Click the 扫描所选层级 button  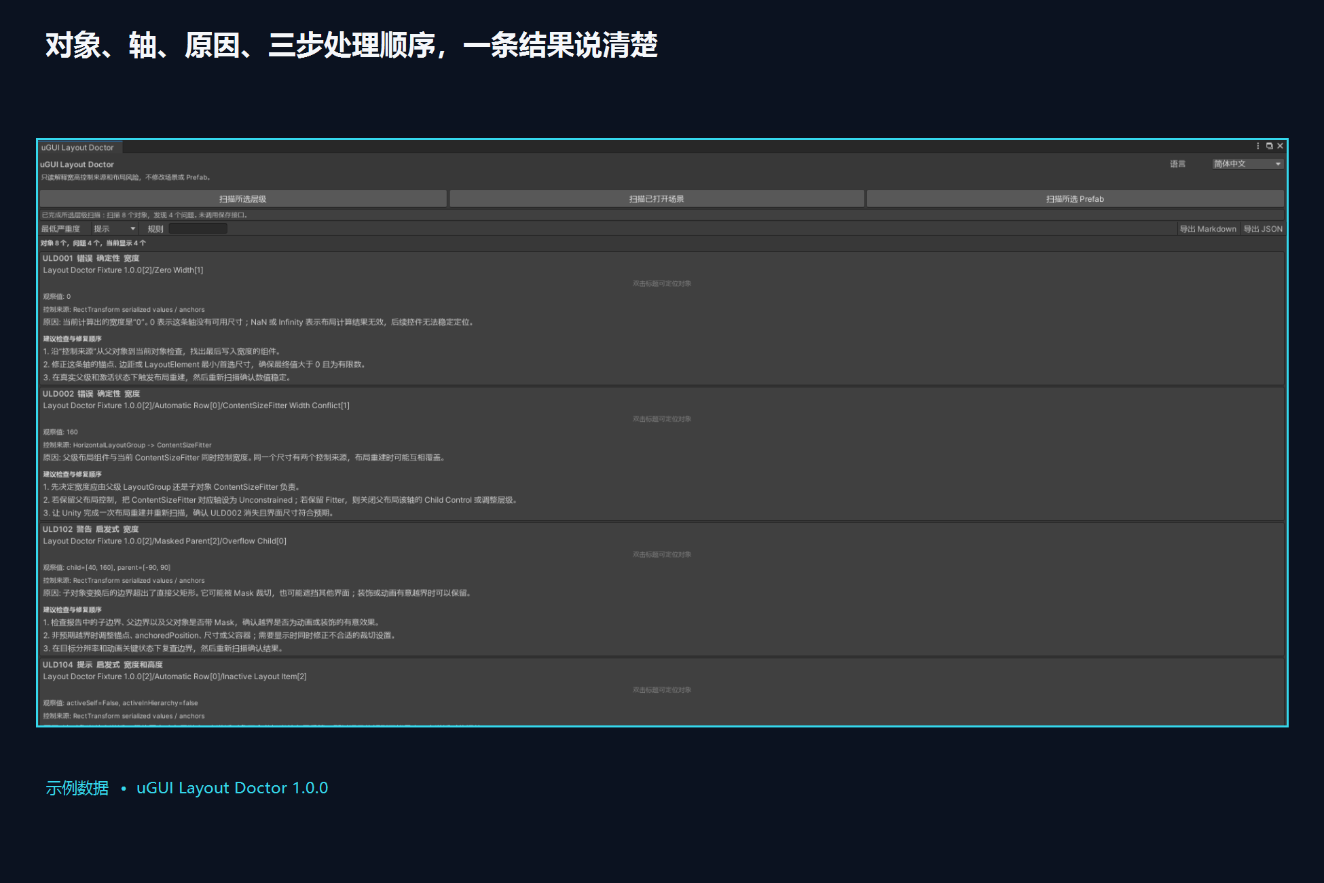pyautogui.click(x=243, y=199)
